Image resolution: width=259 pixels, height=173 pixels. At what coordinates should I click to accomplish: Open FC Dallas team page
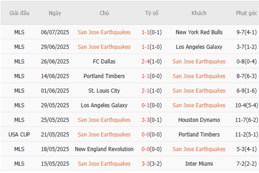pyautogui.click(x=104, y=61)
